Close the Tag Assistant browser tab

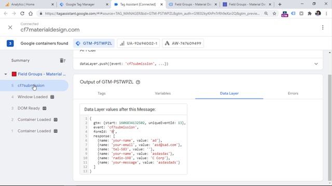pos(161,4)
